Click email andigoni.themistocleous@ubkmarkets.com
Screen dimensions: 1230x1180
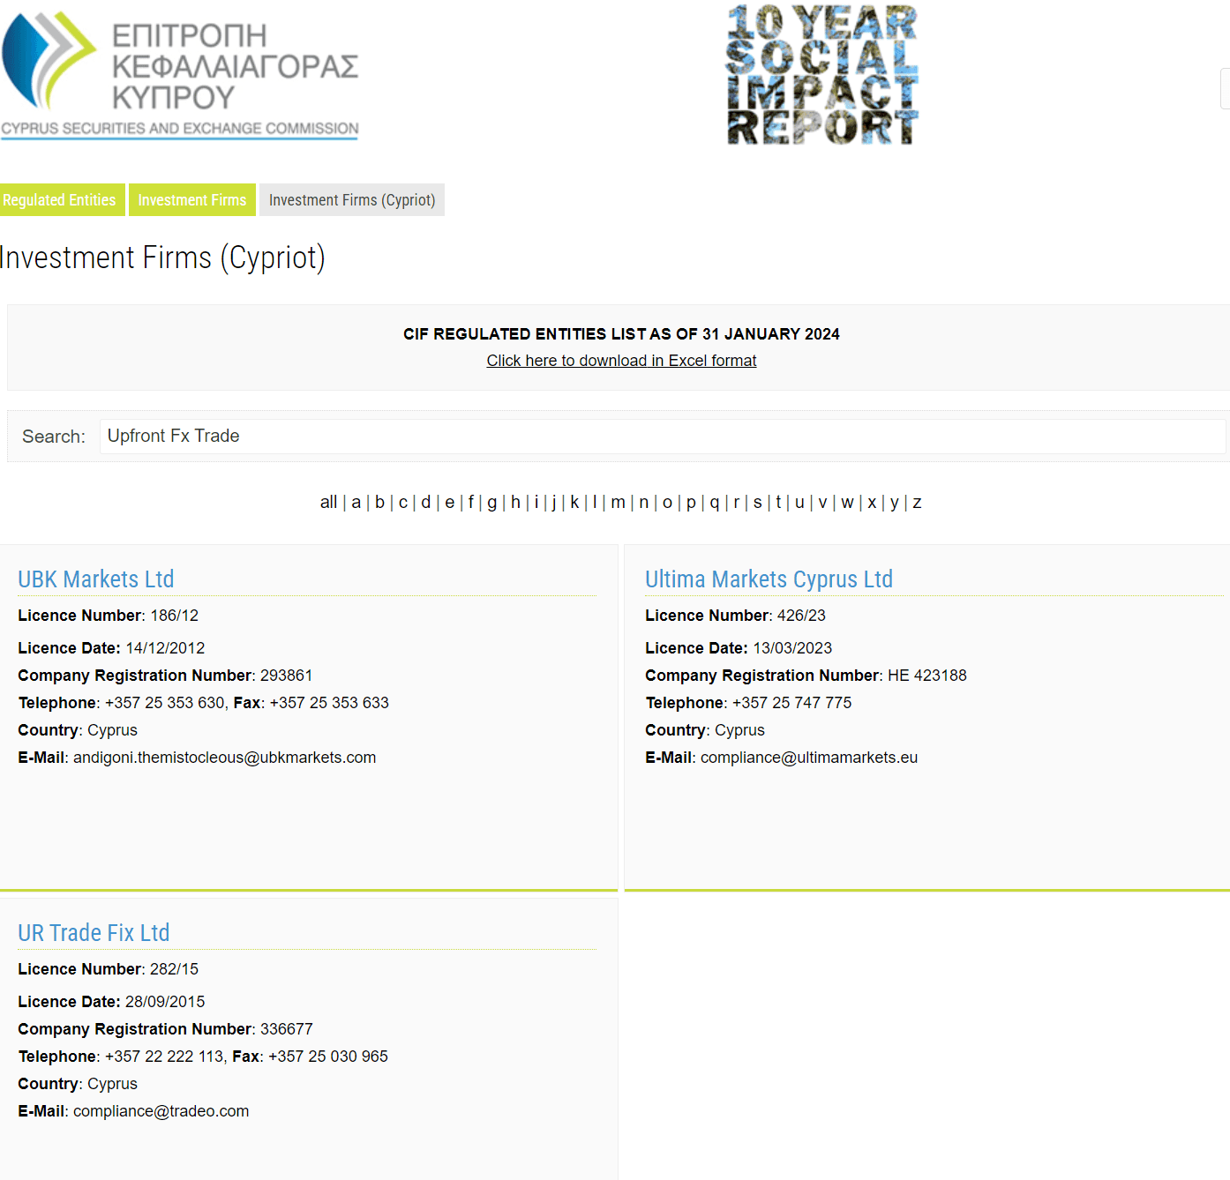[x=224, y=758]
